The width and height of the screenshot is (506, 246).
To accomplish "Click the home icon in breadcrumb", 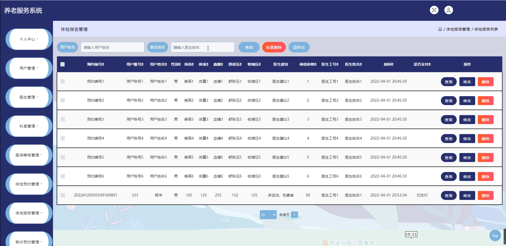I will click(x=440, y=29).
